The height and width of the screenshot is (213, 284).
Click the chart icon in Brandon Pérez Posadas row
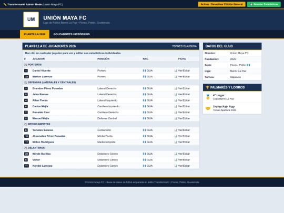[x=176, y=88]
